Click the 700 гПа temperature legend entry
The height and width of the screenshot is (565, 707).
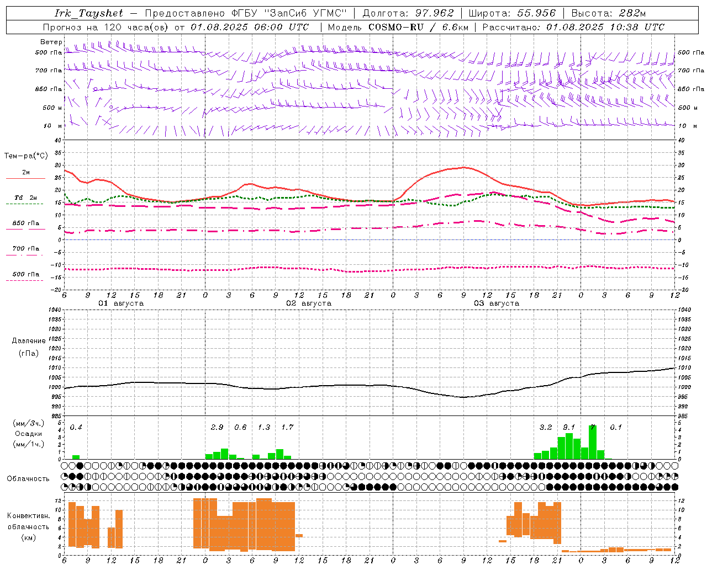pyautogui.click(x=26, y=249)
